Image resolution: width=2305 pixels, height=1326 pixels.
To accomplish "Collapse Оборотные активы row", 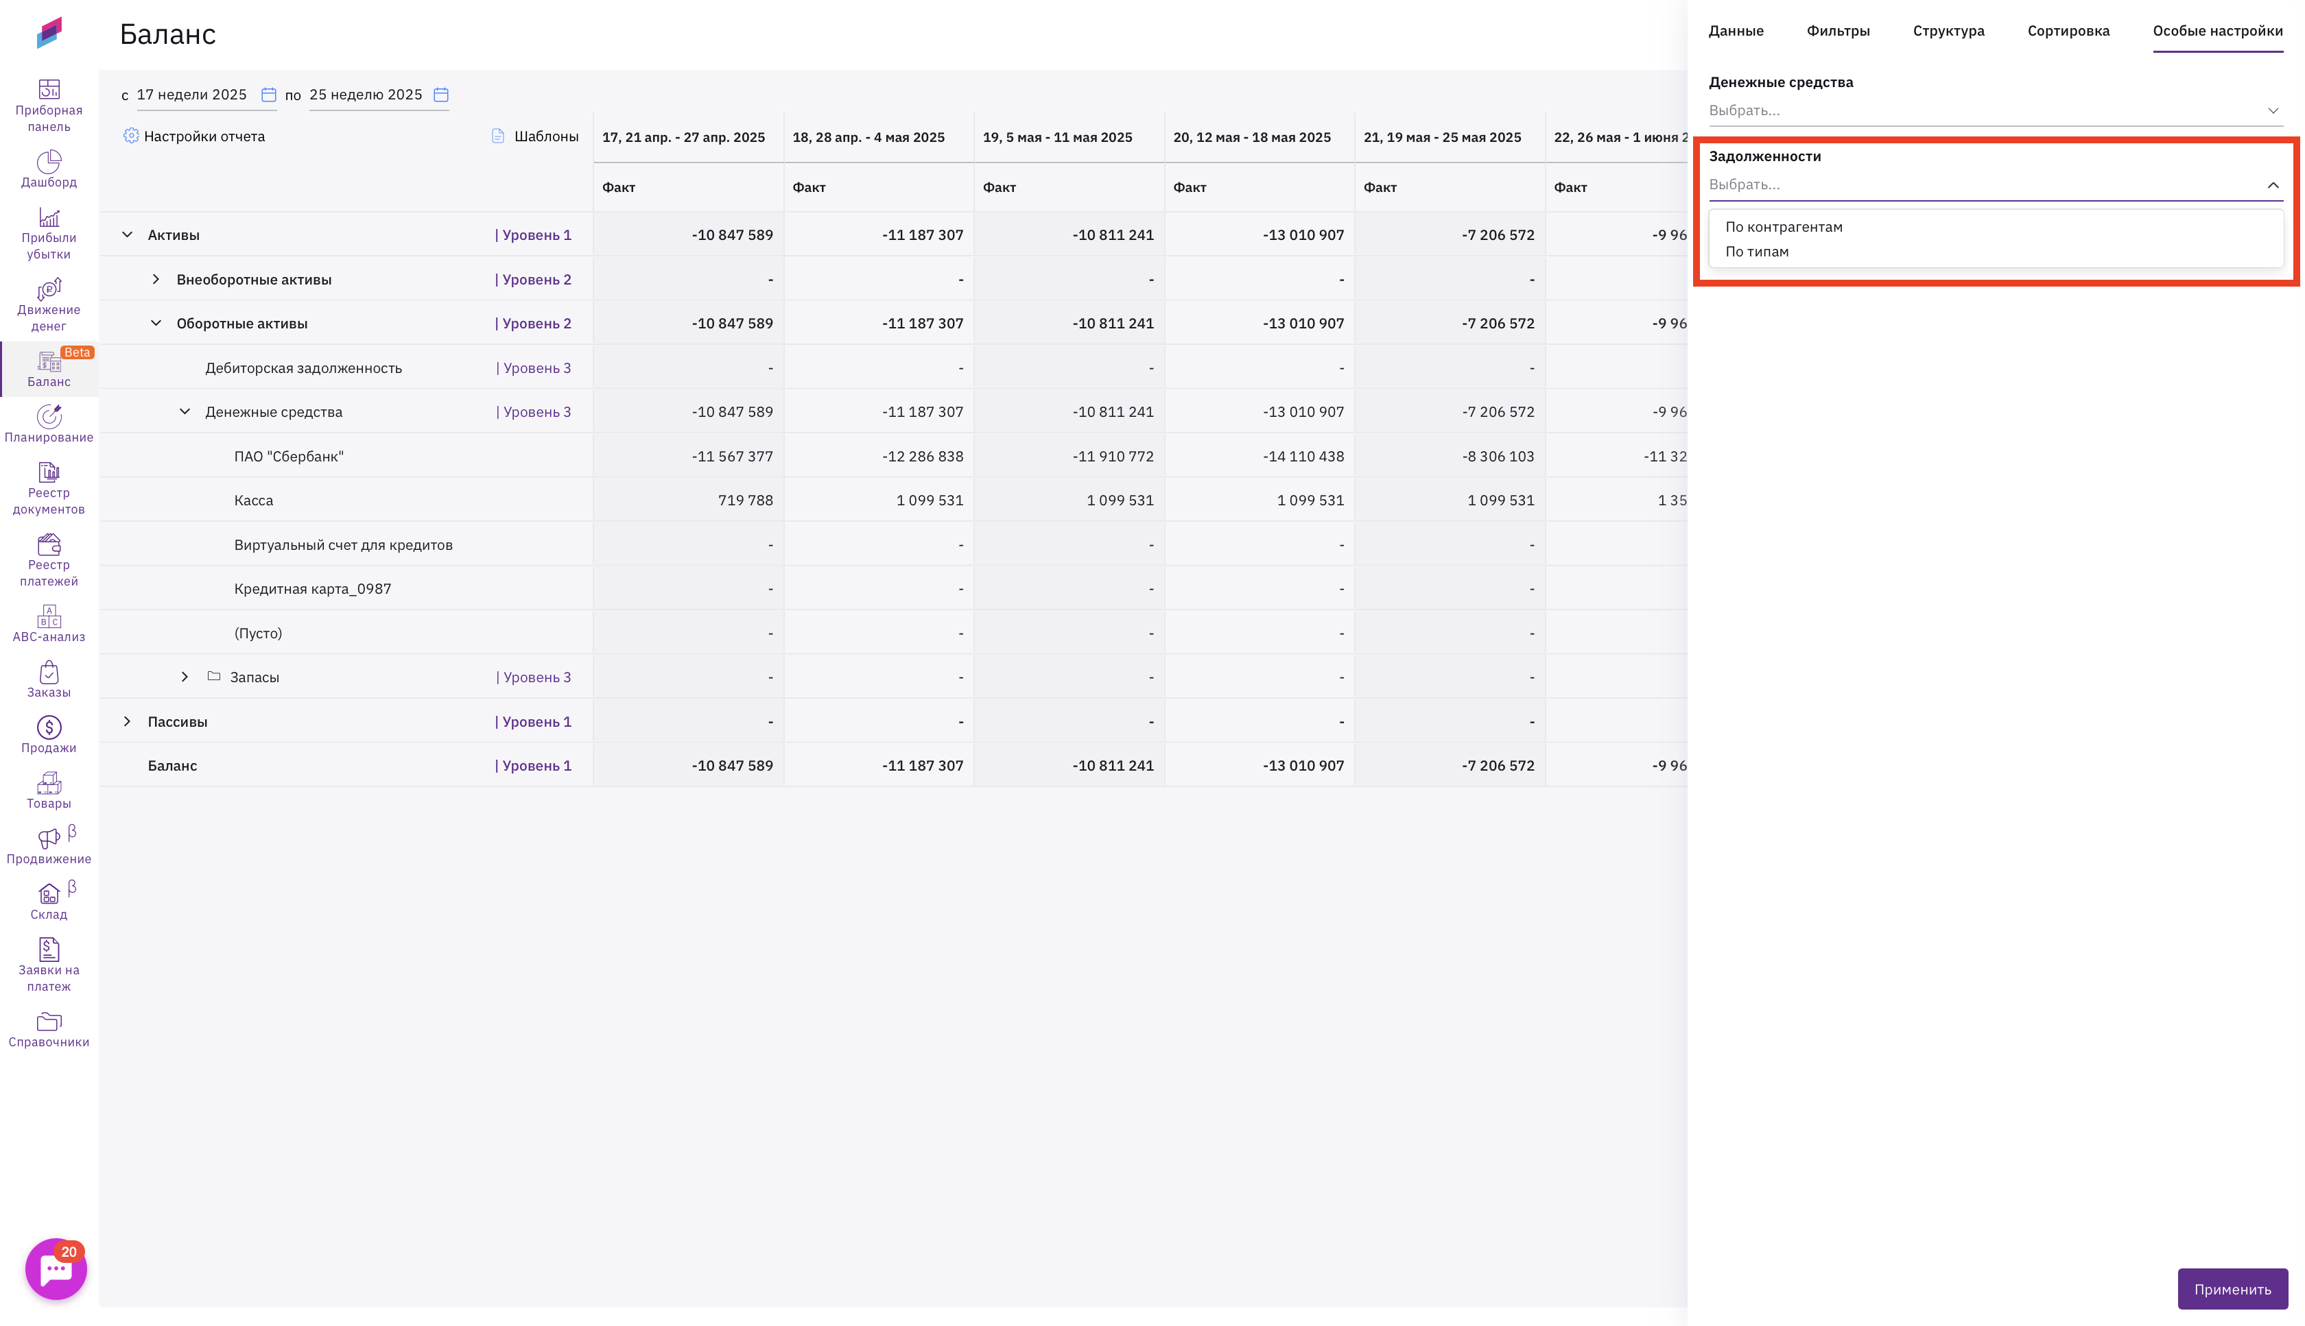I will click(156, 322).
